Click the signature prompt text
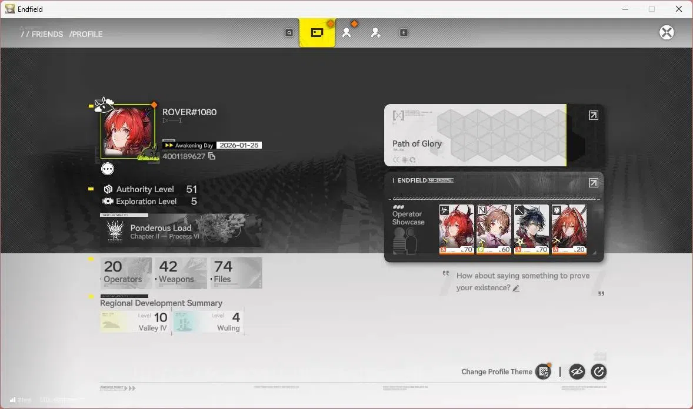 (523, 281)
